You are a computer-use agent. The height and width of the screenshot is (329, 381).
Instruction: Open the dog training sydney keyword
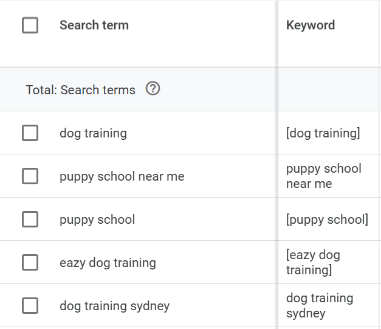tap(319, 305)
